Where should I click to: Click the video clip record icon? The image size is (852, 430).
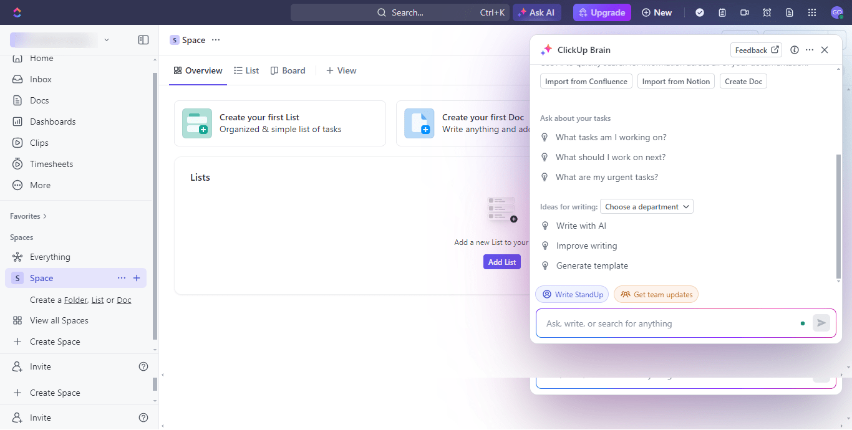point(745,12)
